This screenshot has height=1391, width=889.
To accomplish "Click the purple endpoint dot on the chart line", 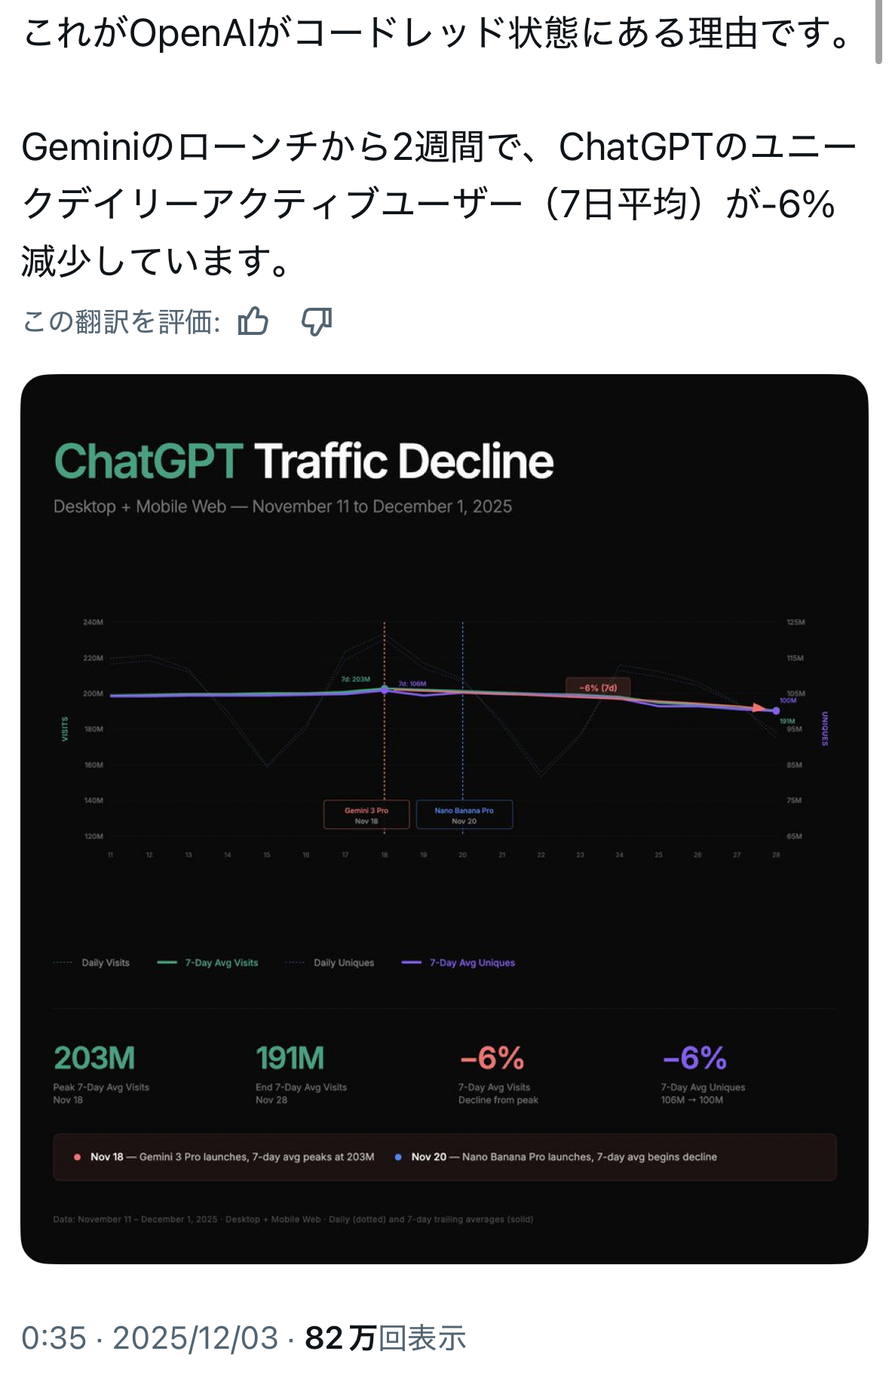I will click(776, 711).
